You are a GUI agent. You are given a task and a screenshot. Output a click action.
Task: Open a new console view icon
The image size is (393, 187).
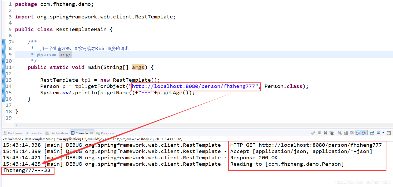(389, 133)
